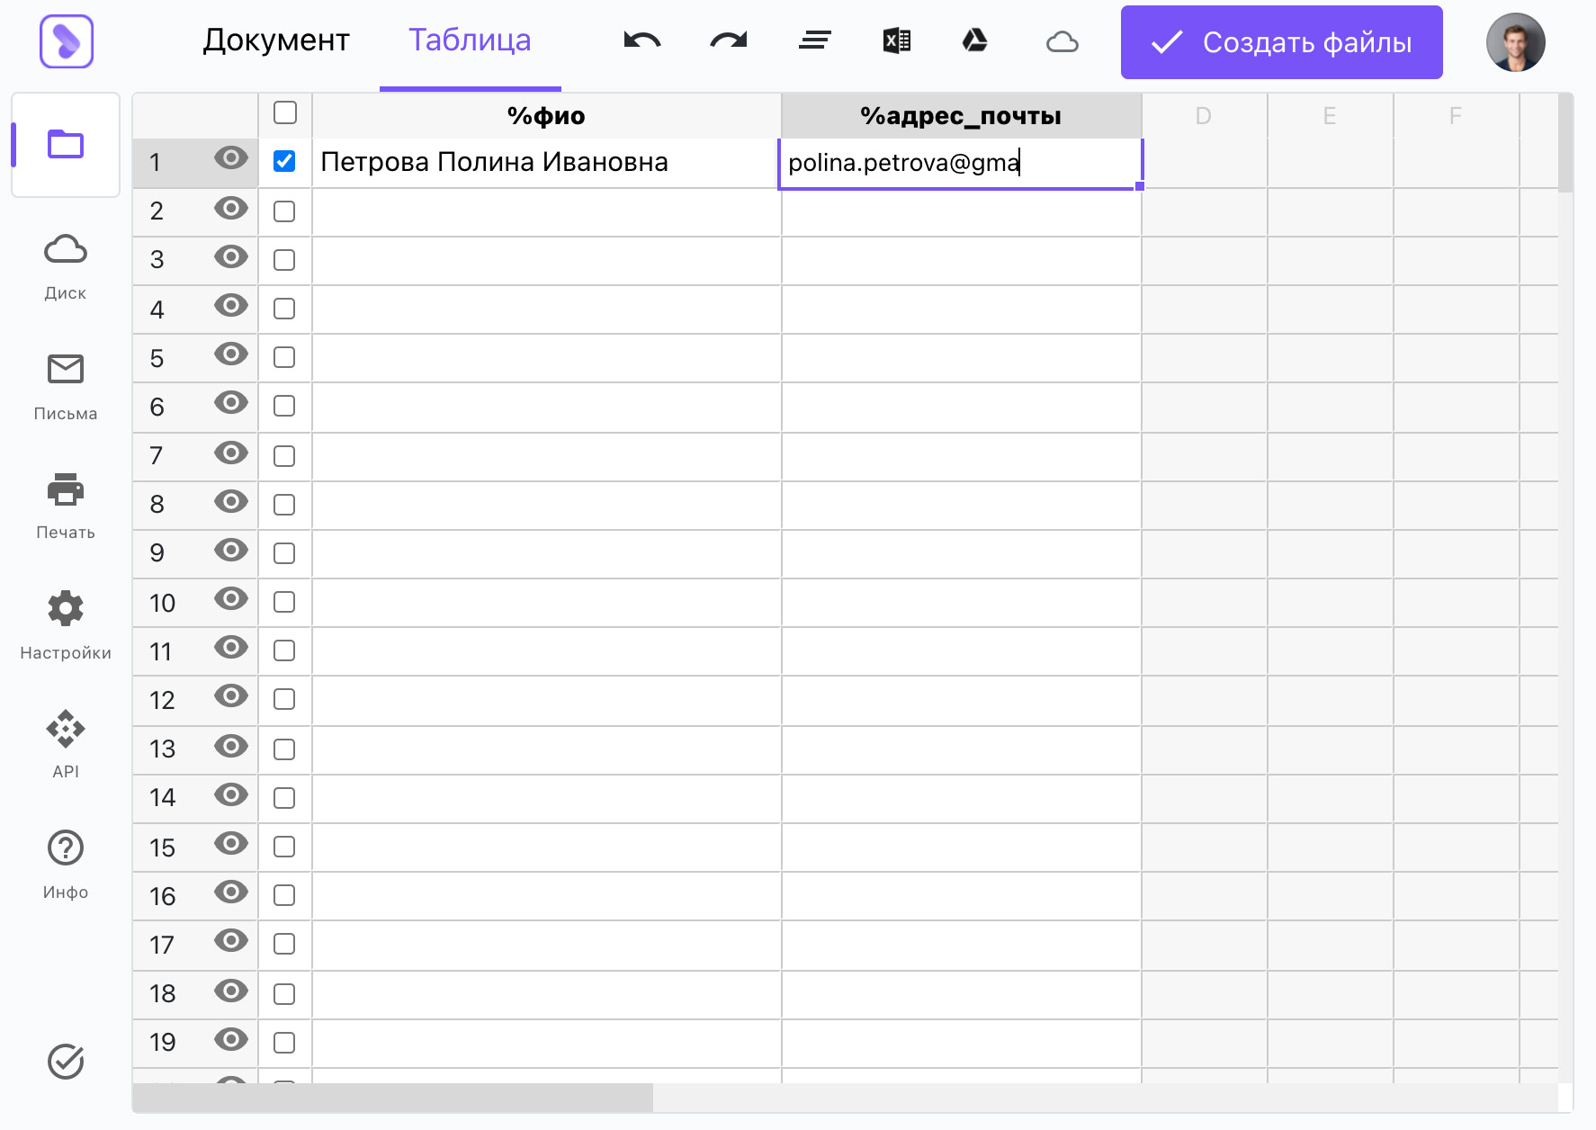Click the undo arrow icon
This screenshot has width=1596, height=1130.
pos(642,40)
